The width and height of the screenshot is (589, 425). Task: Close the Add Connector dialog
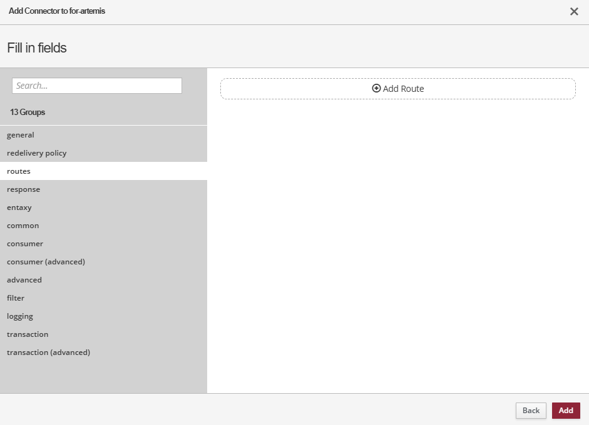[x=573, y=11]
